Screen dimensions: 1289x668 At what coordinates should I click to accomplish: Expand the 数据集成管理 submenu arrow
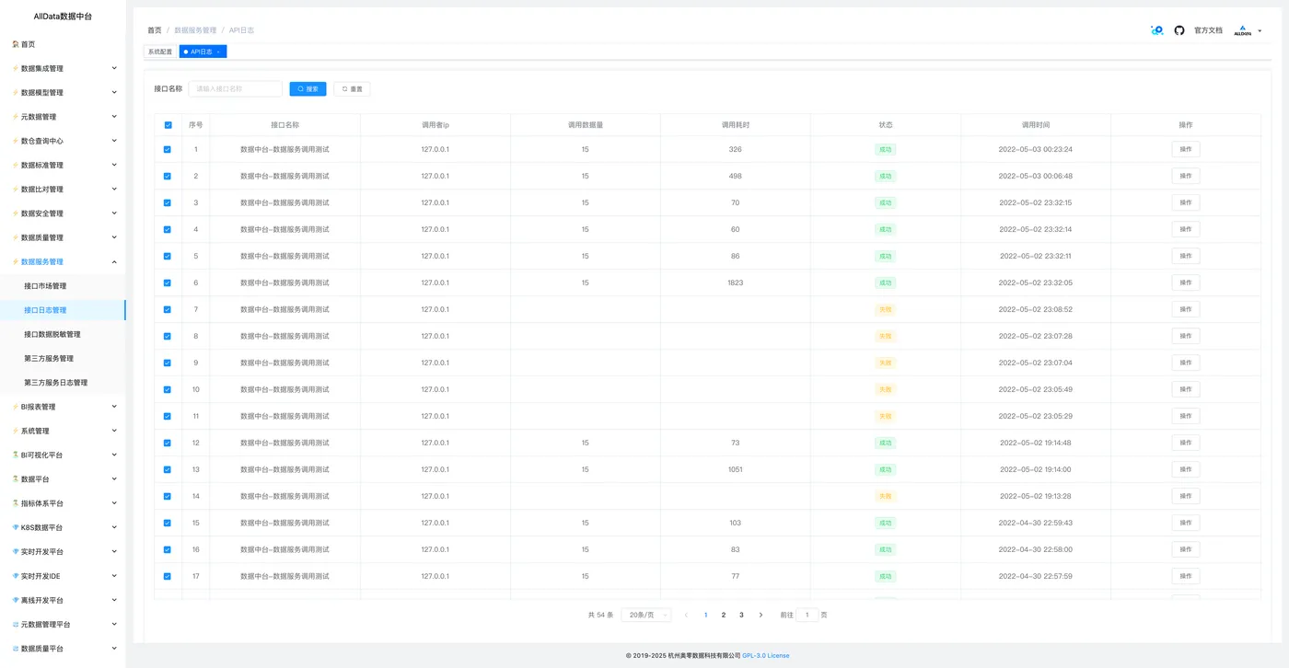pos(114,68)
